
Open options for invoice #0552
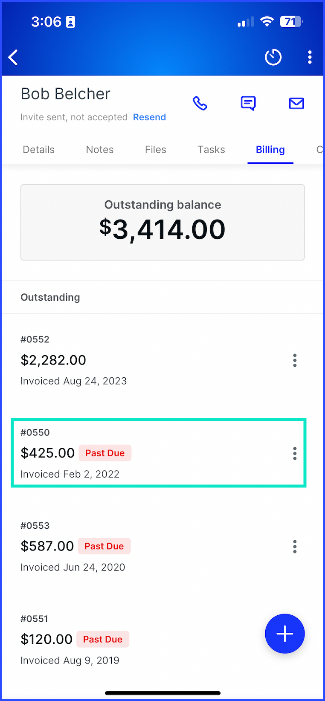[295, 360]
